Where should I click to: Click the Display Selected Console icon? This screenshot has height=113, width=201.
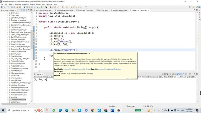(186, 74)
